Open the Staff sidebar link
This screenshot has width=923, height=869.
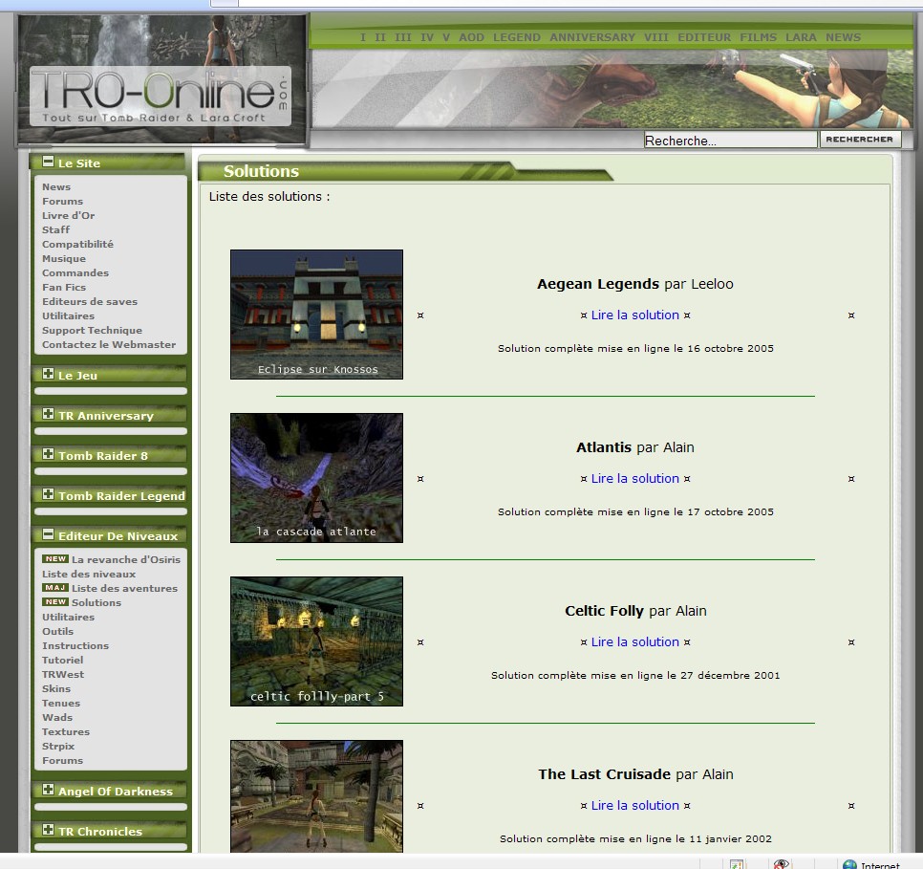56,229
